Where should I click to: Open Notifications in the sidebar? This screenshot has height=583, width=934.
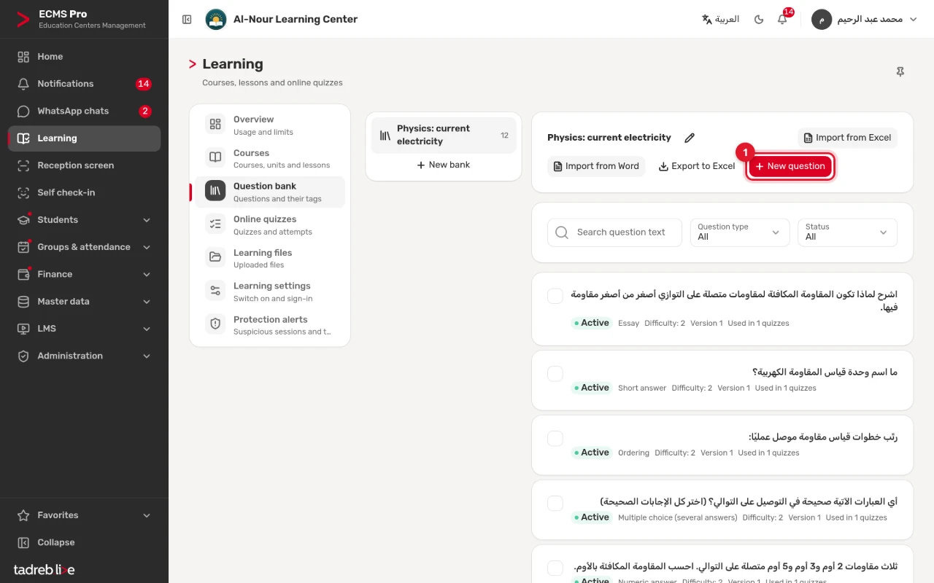(84, 84)
